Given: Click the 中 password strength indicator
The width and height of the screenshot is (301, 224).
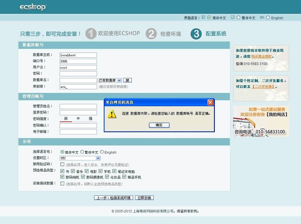Looking at the screenshot, I should [x=78, y=119].
